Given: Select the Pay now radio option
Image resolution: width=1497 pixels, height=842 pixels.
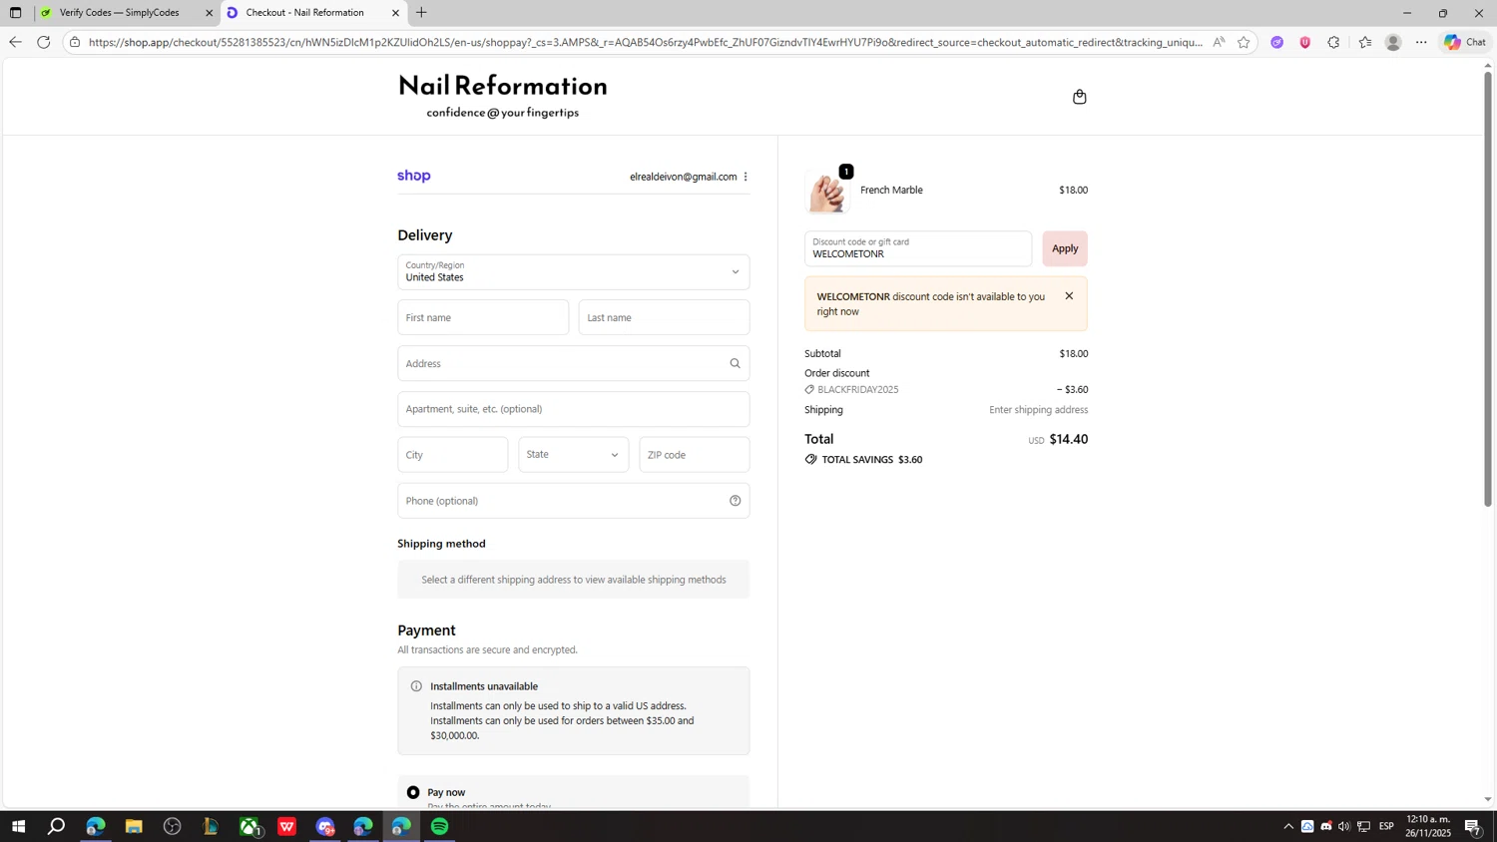Looking at the screenshot, I should pyautogui.click(x=413, y=792).
